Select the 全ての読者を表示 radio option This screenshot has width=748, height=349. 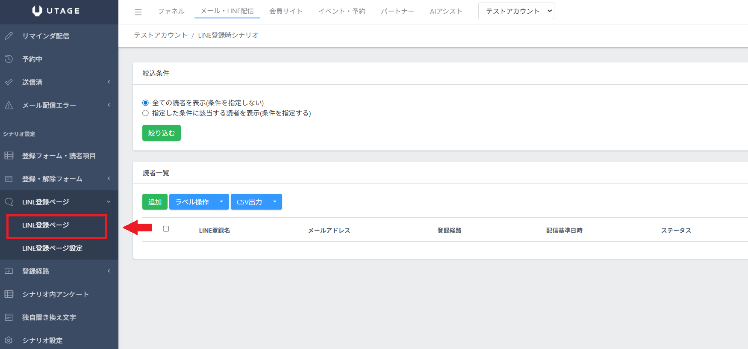[146, 103]
